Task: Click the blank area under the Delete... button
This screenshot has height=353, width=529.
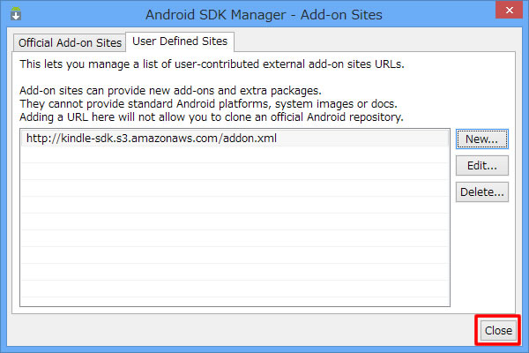Action: 481,253
